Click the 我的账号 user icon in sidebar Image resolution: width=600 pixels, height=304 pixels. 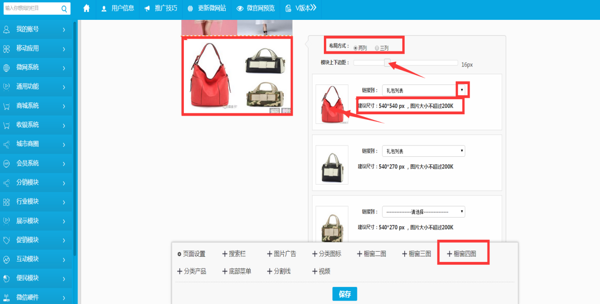7,29
